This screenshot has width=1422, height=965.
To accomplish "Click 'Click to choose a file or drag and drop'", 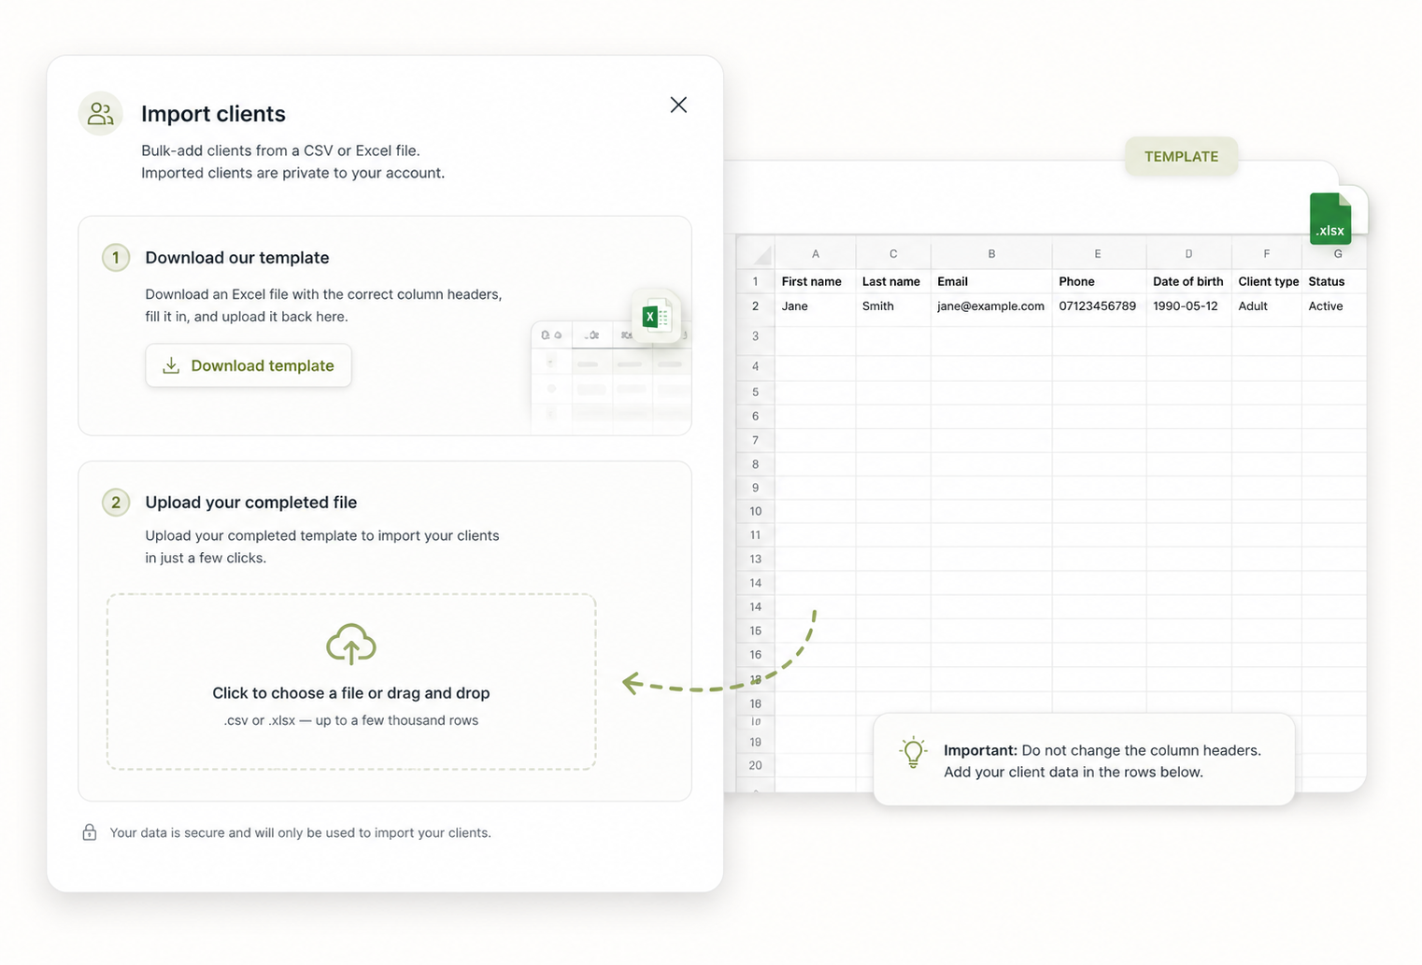I will pyautogui.click(x=351, y=693).
